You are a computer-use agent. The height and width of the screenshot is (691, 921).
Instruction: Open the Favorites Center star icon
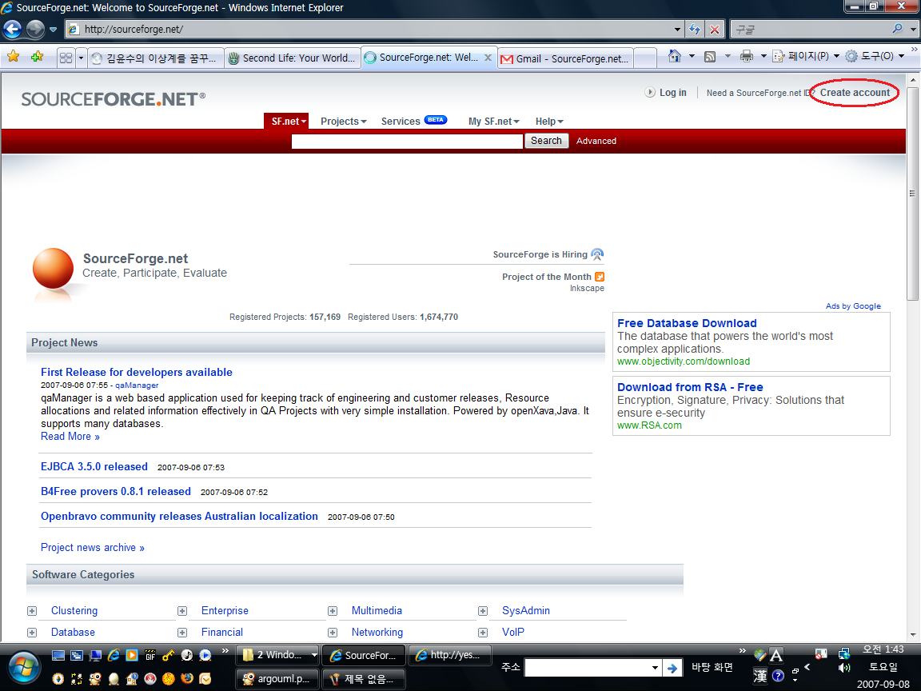point(13,57)
